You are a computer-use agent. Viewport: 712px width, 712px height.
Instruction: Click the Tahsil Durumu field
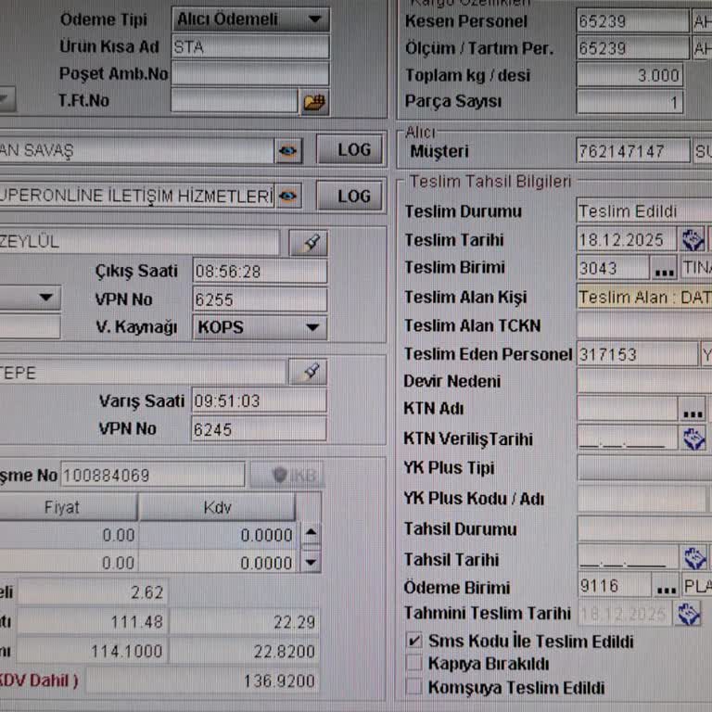644,528
